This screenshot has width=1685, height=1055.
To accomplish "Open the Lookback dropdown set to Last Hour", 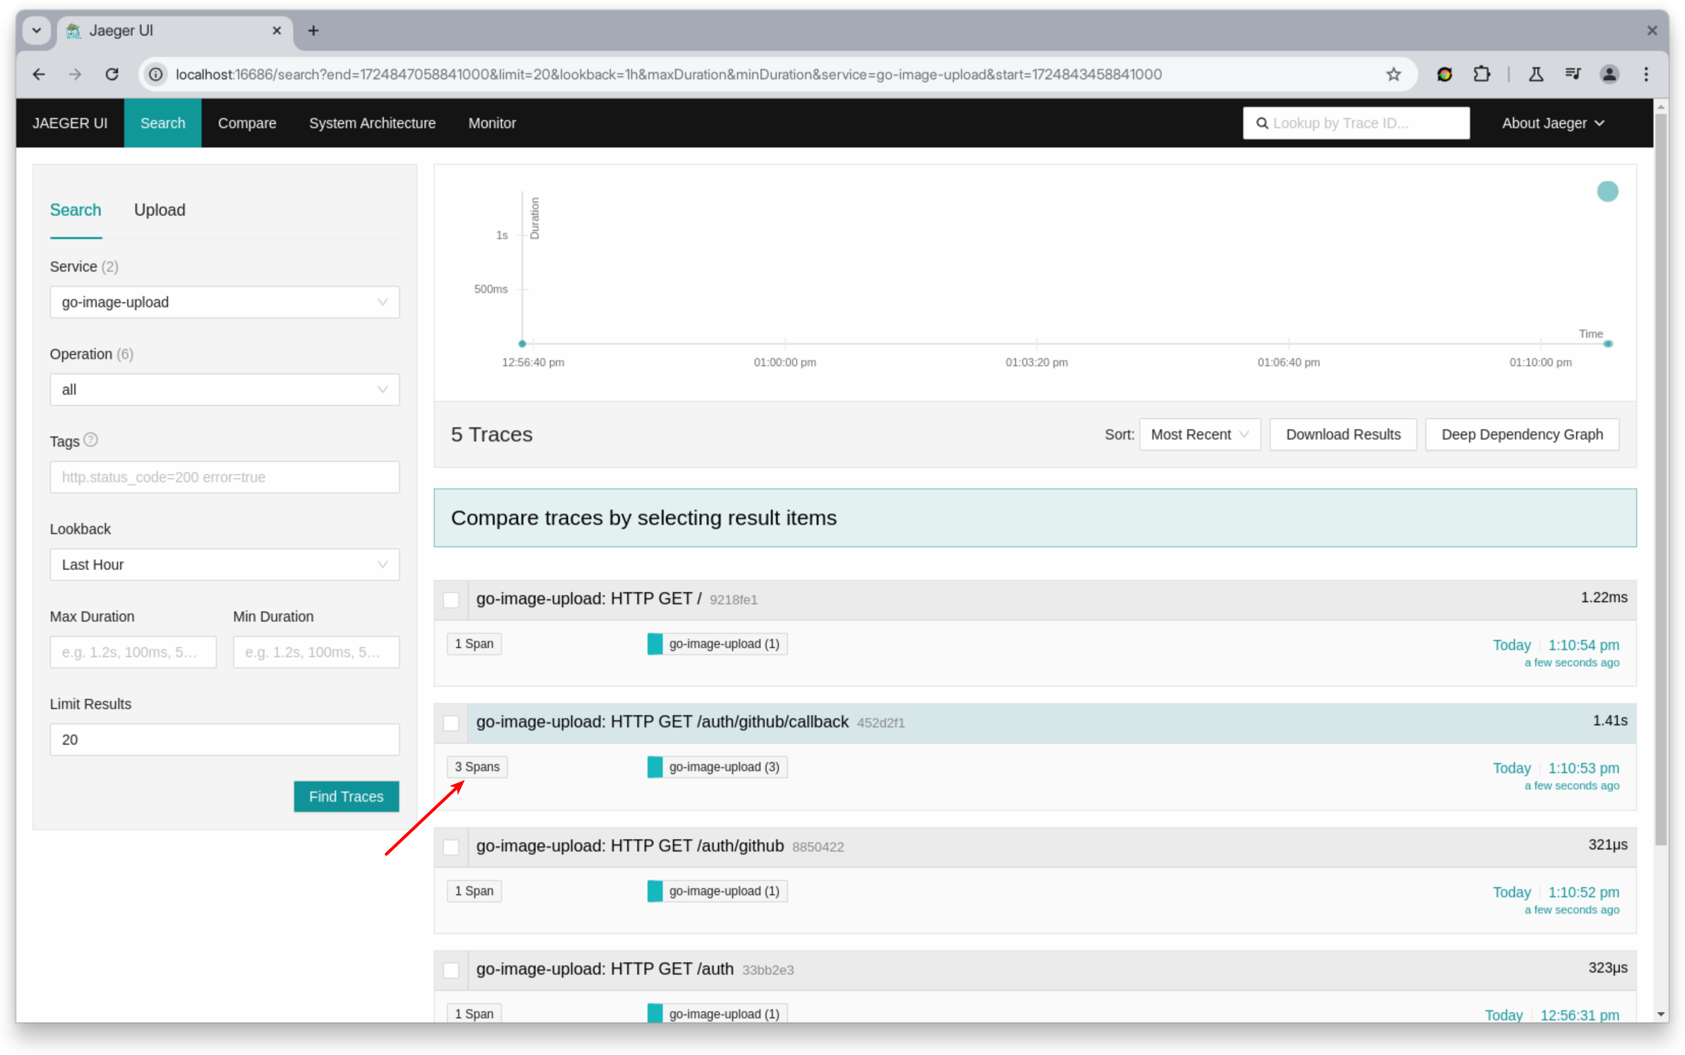I will 224,565.
